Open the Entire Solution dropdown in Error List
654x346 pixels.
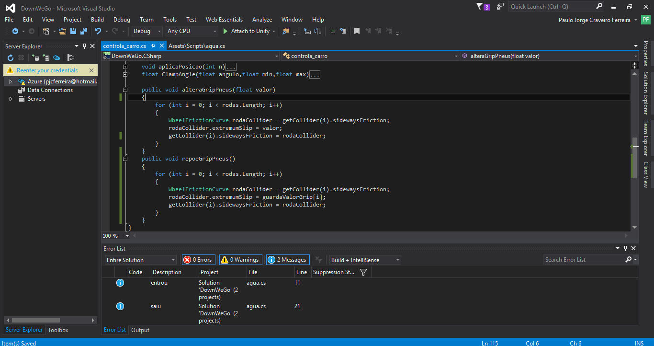pyautogui.click(x=140, y=259)
